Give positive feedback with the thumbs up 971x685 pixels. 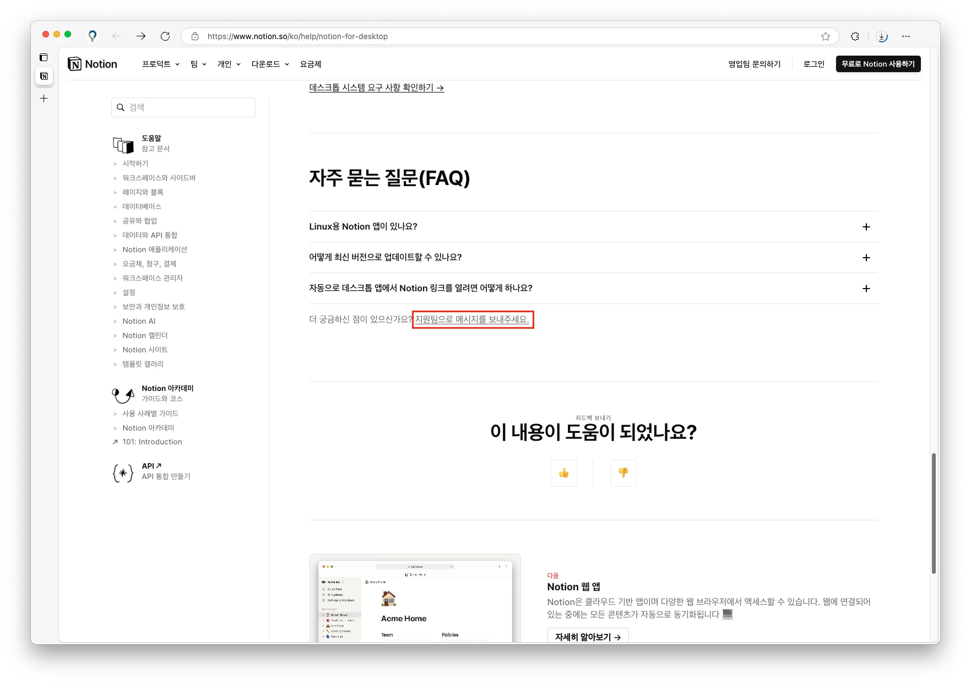(x=563, y=473)
